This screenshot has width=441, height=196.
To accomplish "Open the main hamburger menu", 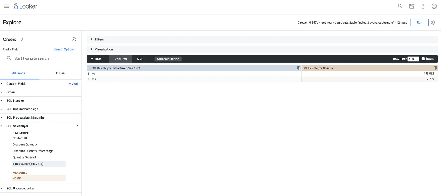I will click(6, 6).
